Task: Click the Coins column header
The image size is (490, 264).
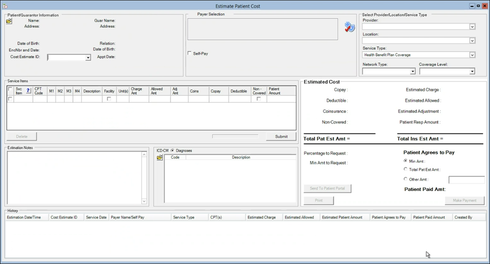Action: pos(198,91)
